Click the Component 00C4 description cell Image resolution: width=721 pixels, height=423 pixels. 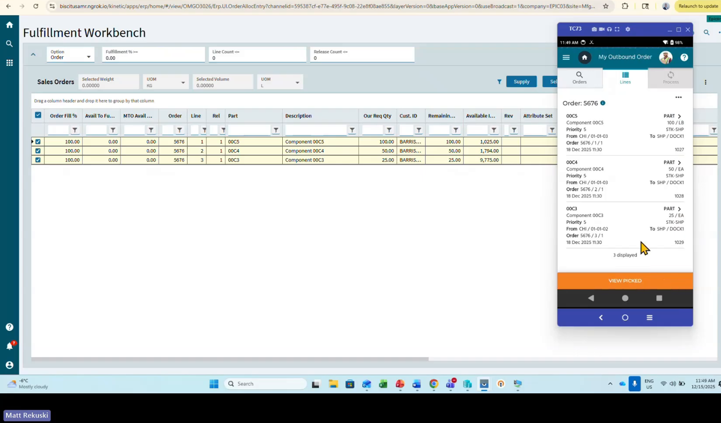point(320,151)
